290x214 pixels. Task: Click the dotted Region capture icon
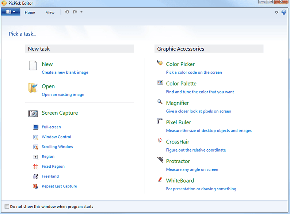35,157
